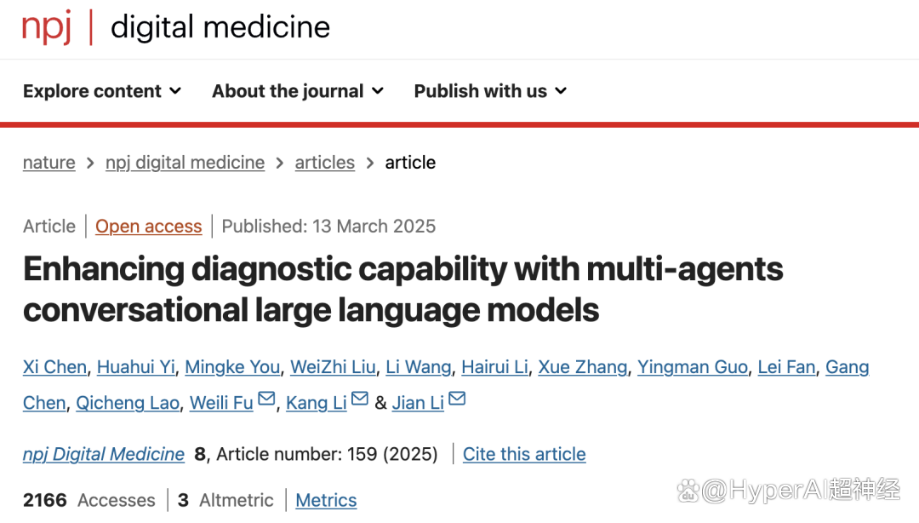Click the Cite this article link
The width and height of the screenshot is (919, 523).
(x=524, y=454)
